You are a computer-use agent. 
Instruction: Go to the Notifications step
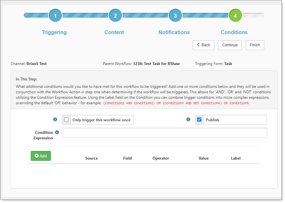(x=174, y=32)
